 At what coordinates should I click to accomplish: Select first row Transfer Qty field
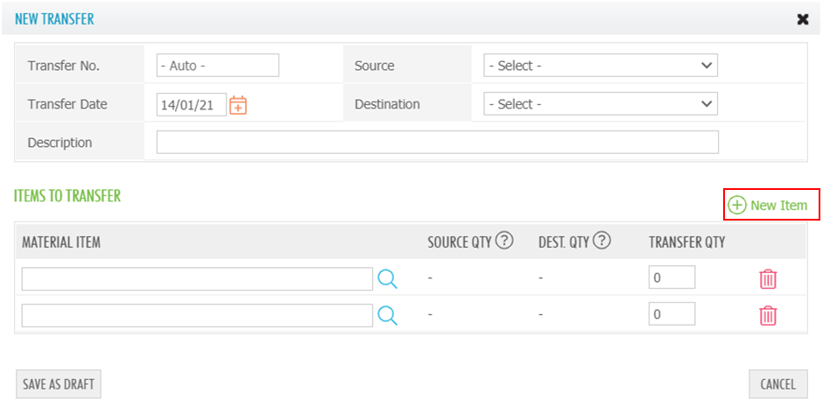pos(672,278)
